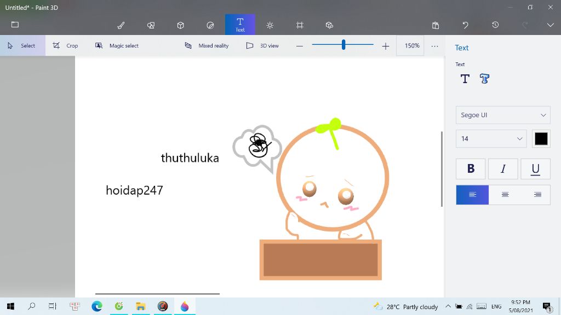Screen dimensions: 561x315
Task: Switch to Paint 3D taskbar icon
Action: (x=185, y=306)
